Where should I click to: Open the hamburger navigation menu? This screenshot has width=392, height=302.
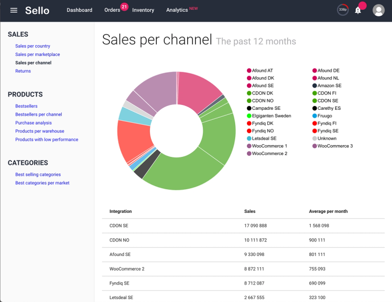coord(14,10)
